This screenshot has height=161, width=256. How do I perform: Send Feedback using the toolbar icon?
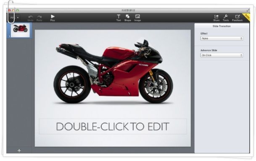point(237,18)
